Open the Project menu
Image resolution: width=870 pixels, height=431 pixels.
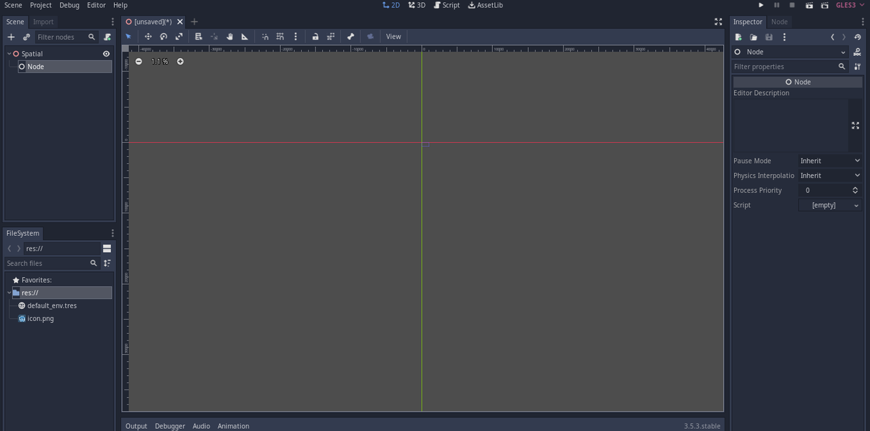[41, 5]
